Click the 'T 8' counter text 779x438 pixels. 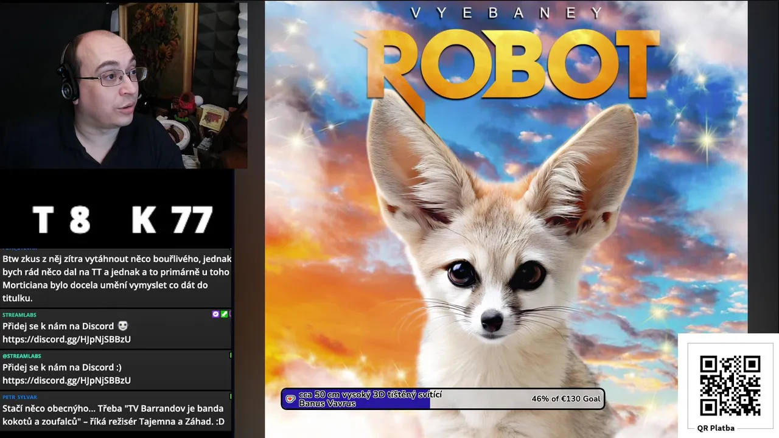pyautogui.click(x=61, y=220)
